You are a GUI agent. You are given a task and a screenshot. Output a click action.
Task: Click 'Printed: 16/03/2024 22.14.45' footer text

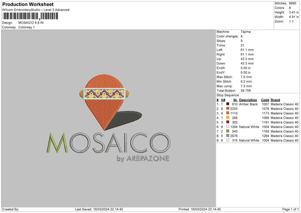pyautogui.click(x=200, y=209)
